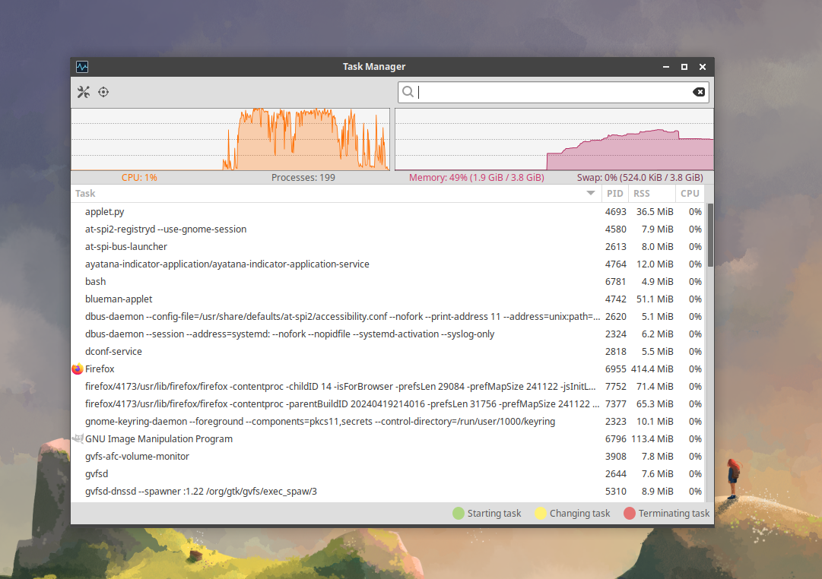Image resolution: width=822 pixels, height=579 pixels.
Task: Click the CPU: 1% status label
Action: pyautogui.click(x=139, y=178)
